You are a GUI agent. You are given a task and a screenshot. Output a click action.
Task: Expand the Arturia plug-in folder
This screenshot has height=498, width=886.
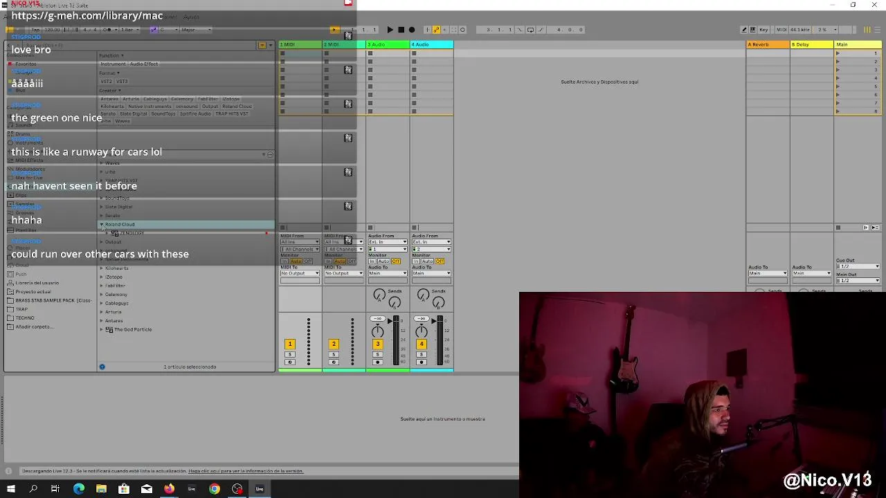coord(102,312)
